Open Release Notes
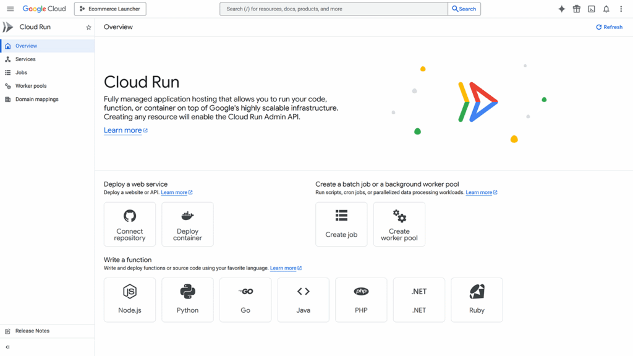This screenshot has width=633, height=356. click(x=48, y=331)
